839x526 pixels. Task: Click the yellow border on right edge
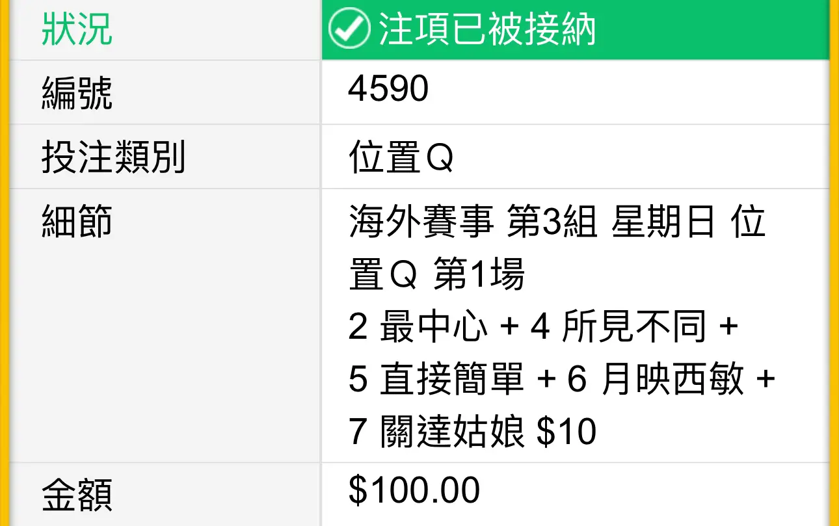[834, 263]
